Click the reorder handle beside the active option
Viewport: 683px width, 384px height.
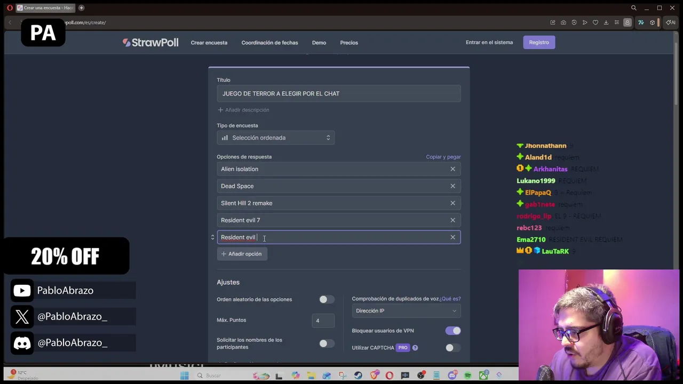pyautogui.click(x=212, y=237)
